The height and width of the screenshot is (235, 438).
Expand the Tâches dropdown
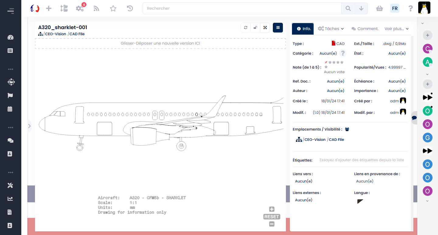click(x=331, y=29)
